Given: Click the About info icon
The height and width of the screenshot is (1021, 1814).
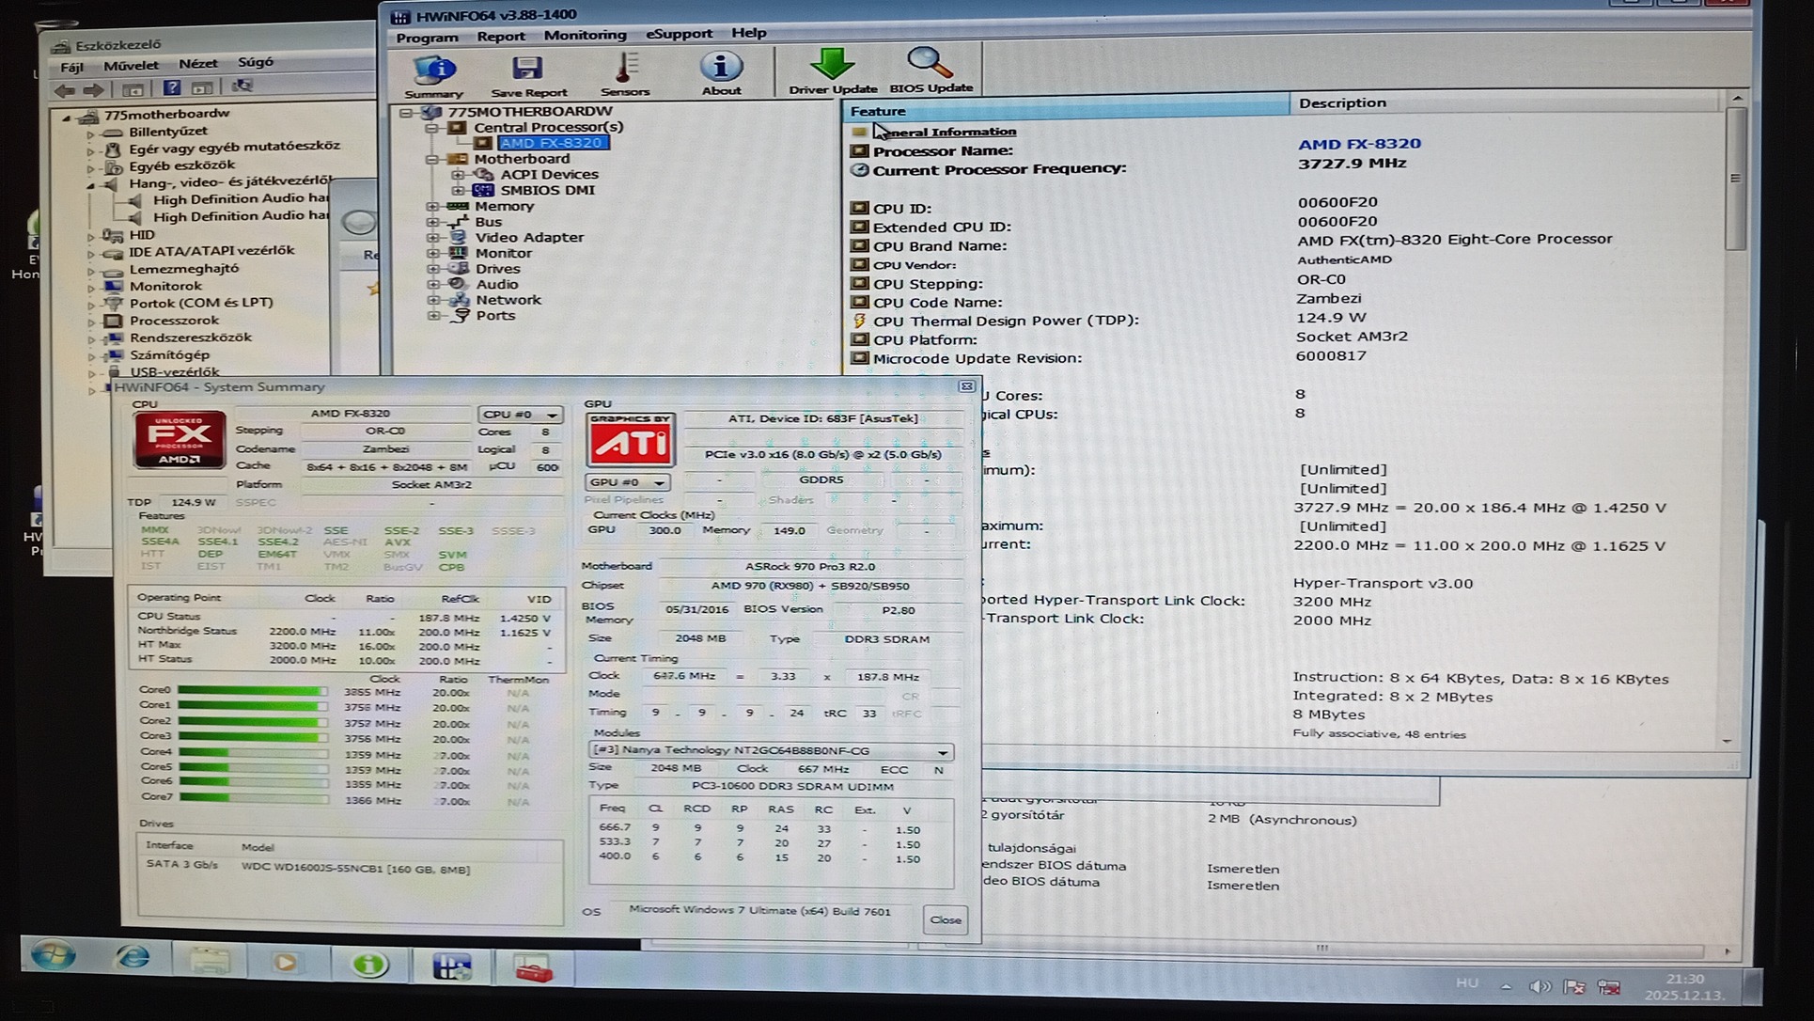Looking at the screenshot, I should 721,67.
